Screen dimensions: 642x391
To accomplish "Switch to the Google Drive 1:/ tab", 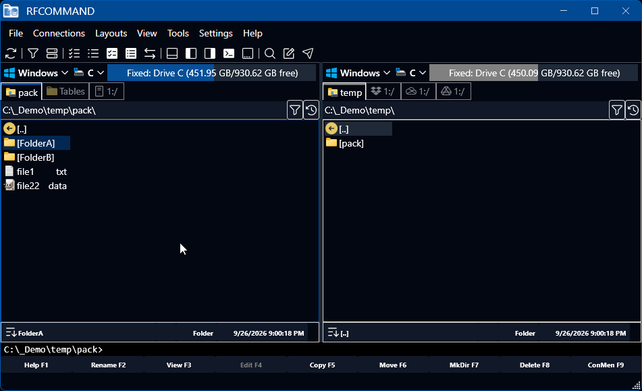I will tap(454, 91).
